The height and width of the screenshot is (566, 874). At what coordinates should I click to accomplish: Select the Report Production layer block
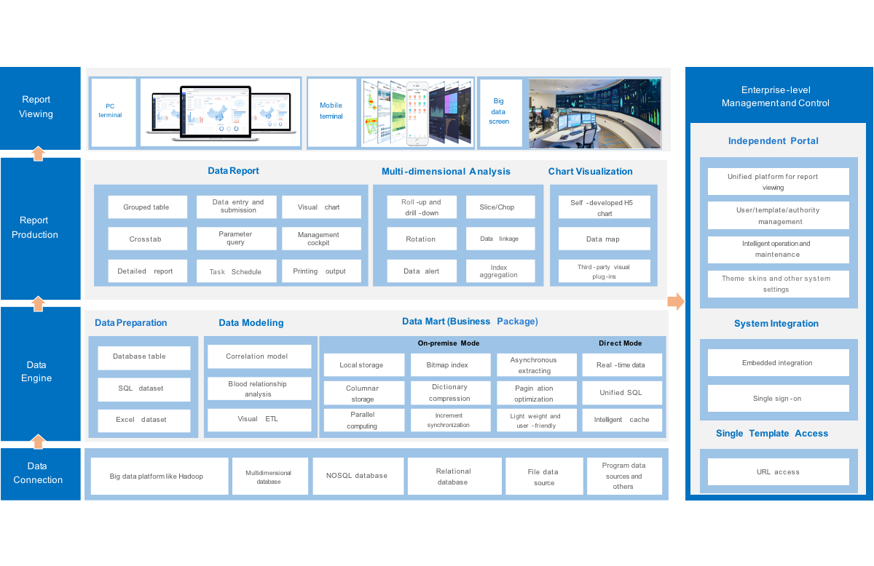(40, 228)
